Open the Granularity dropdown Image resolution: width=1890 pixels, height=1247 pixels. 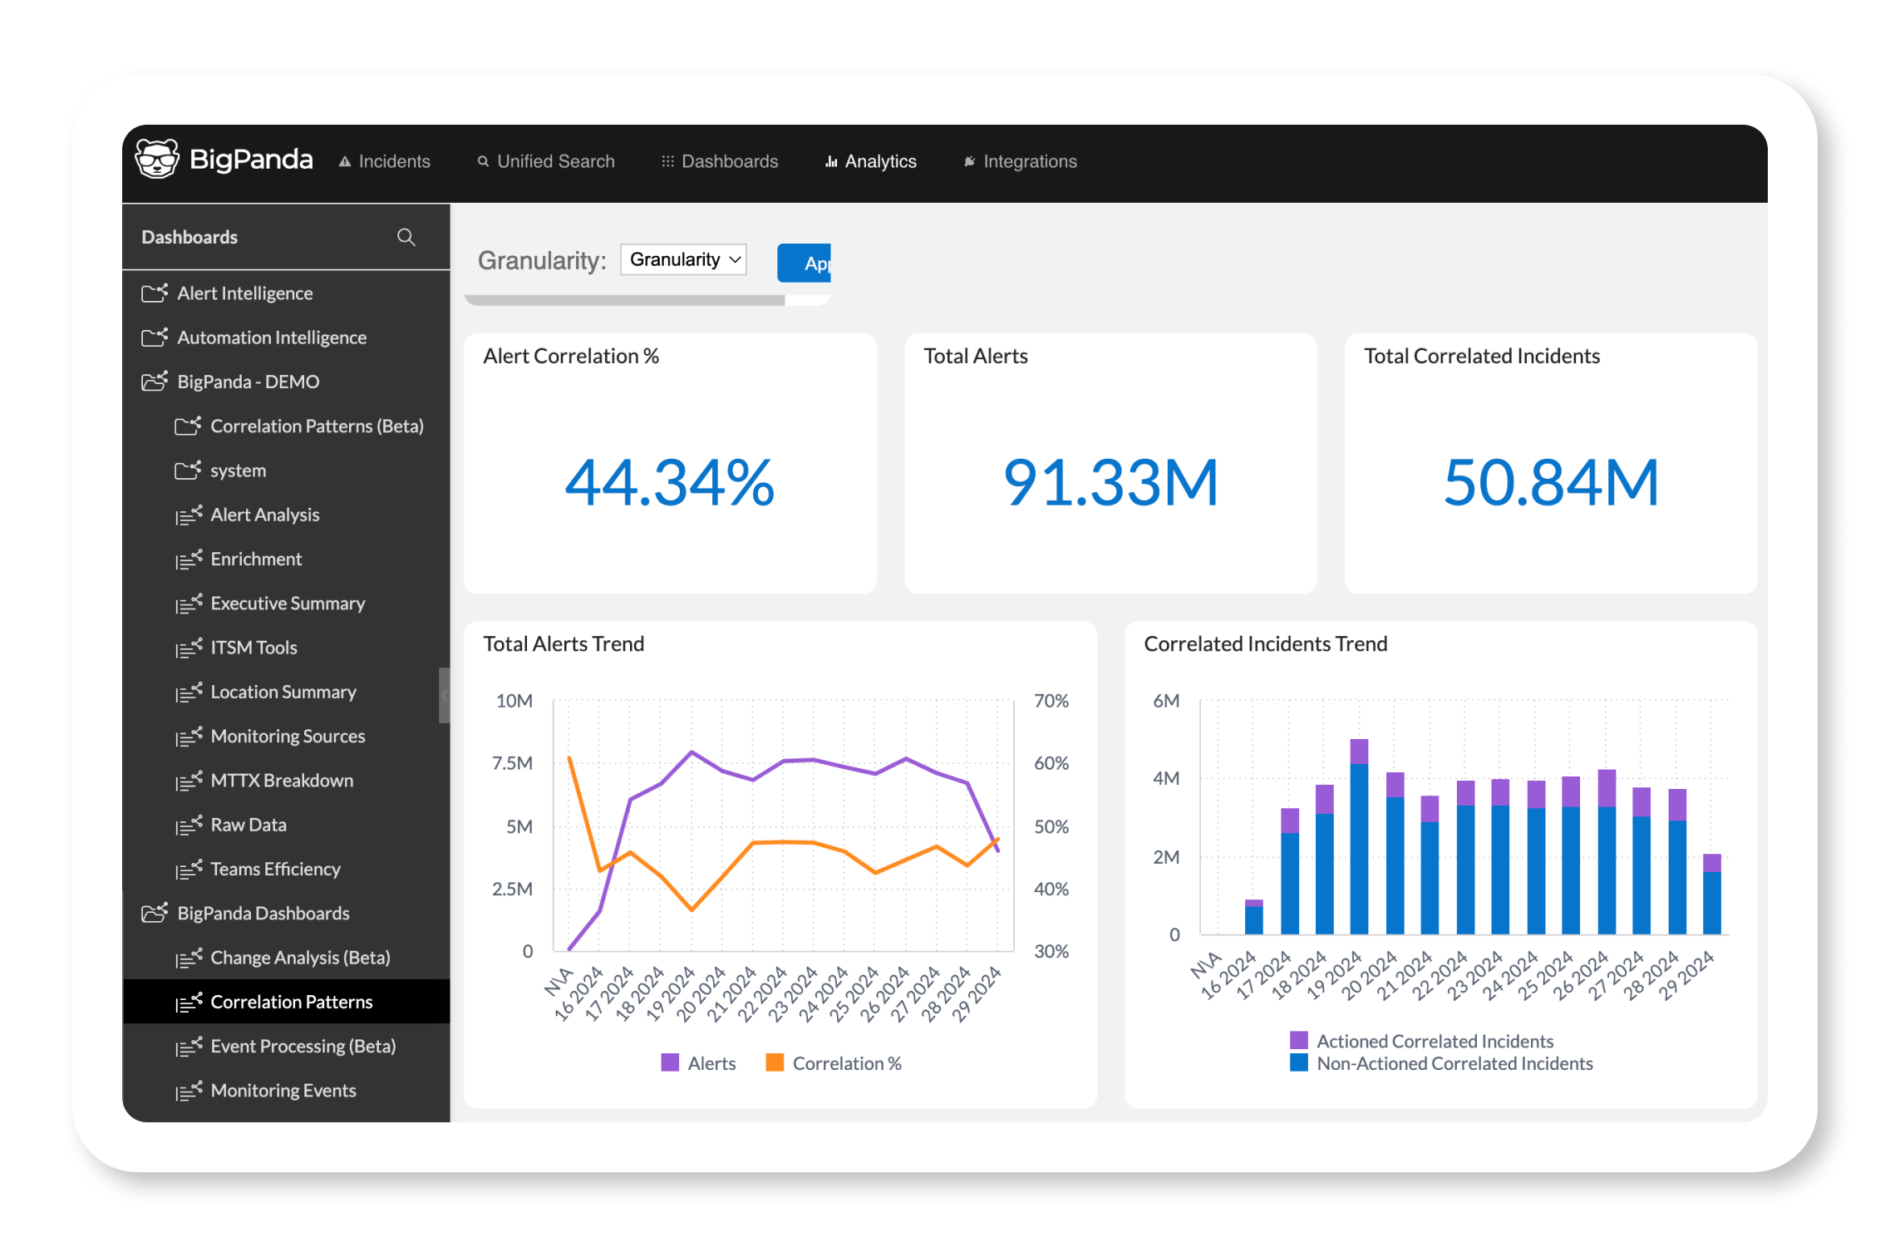tap(683, 259)
